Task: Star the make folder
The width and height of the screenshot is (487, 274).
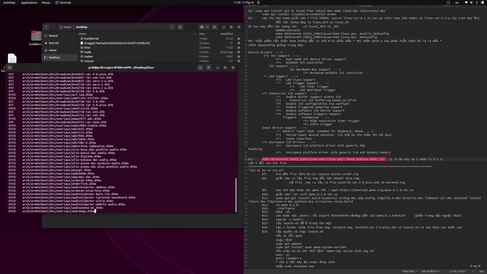Action: tap(239, 52)
